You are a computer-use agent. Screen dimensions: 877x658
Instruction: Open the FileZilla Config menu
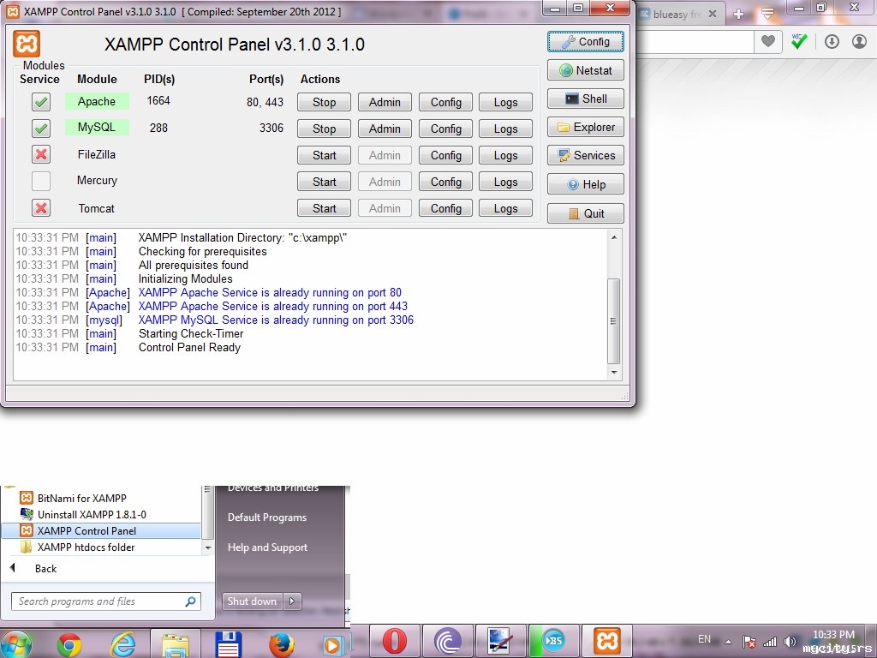445,155
